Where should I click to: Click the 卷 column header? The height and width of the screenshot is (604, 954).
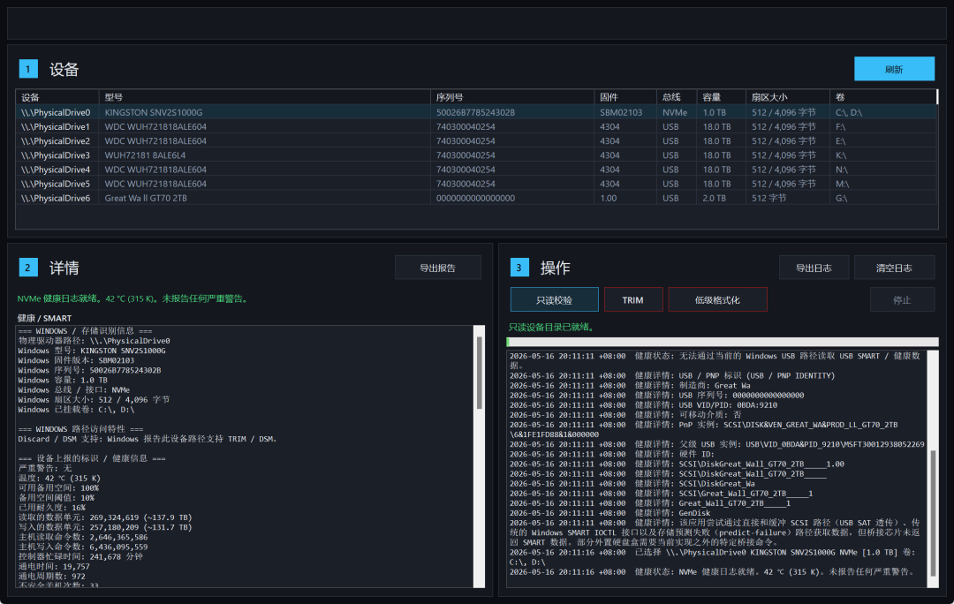882,97
